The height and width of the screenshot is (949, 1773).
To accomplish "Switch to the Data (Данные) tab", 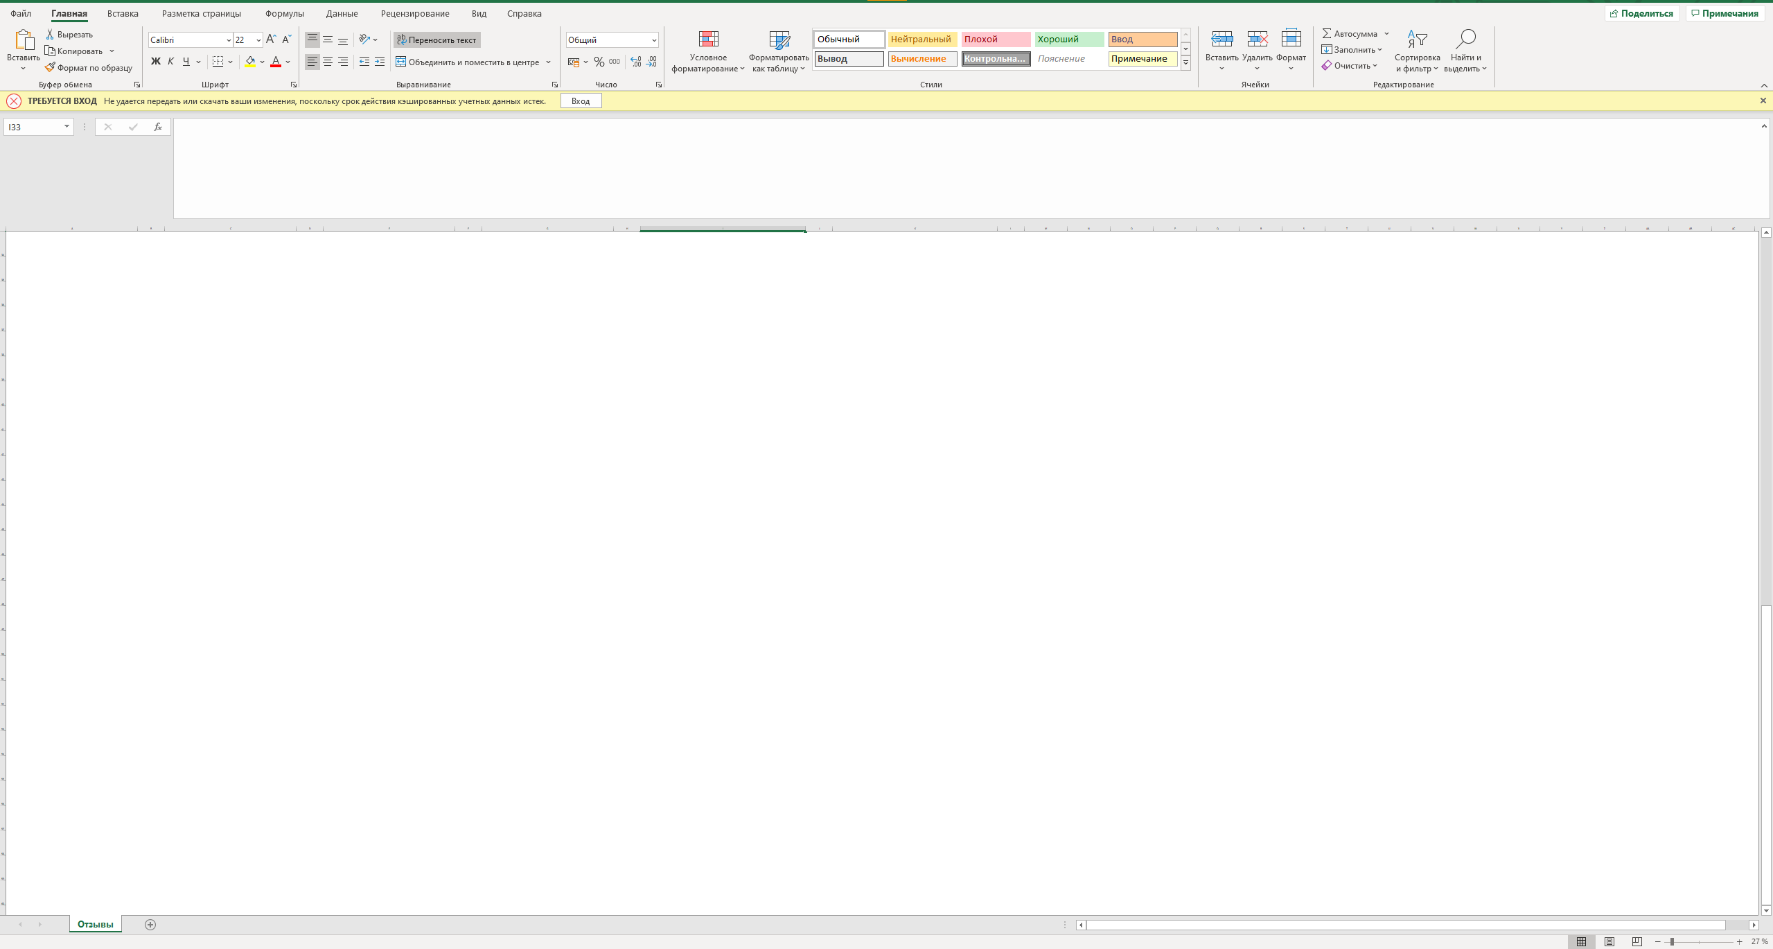I will coord(342,13).
